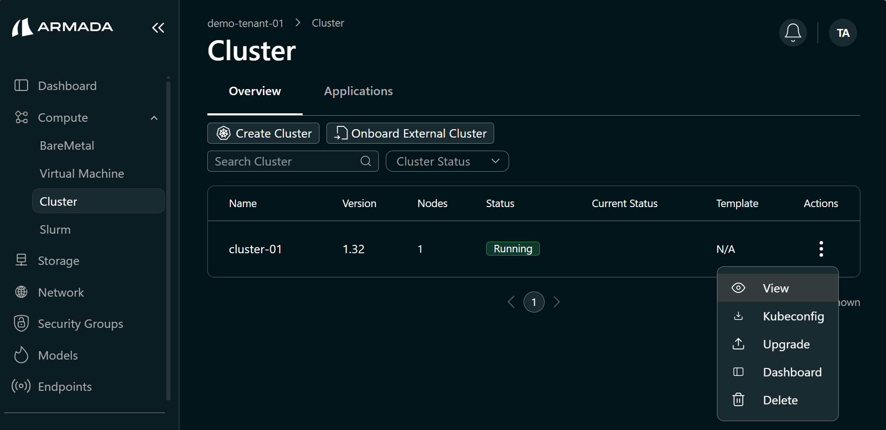886x430 pixels.
Task: Open Virtual Machine in sidebar
Action: [x=82, y=173]
